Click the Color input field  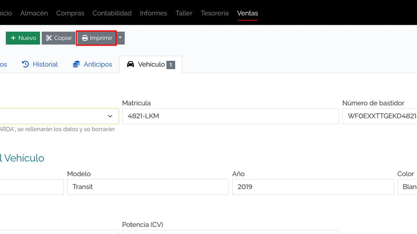pos(407,187)
